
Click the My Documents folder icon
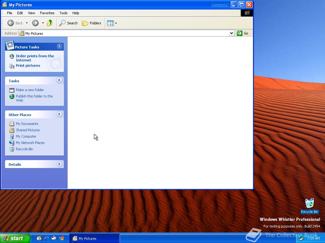click(x=12, y=124)
